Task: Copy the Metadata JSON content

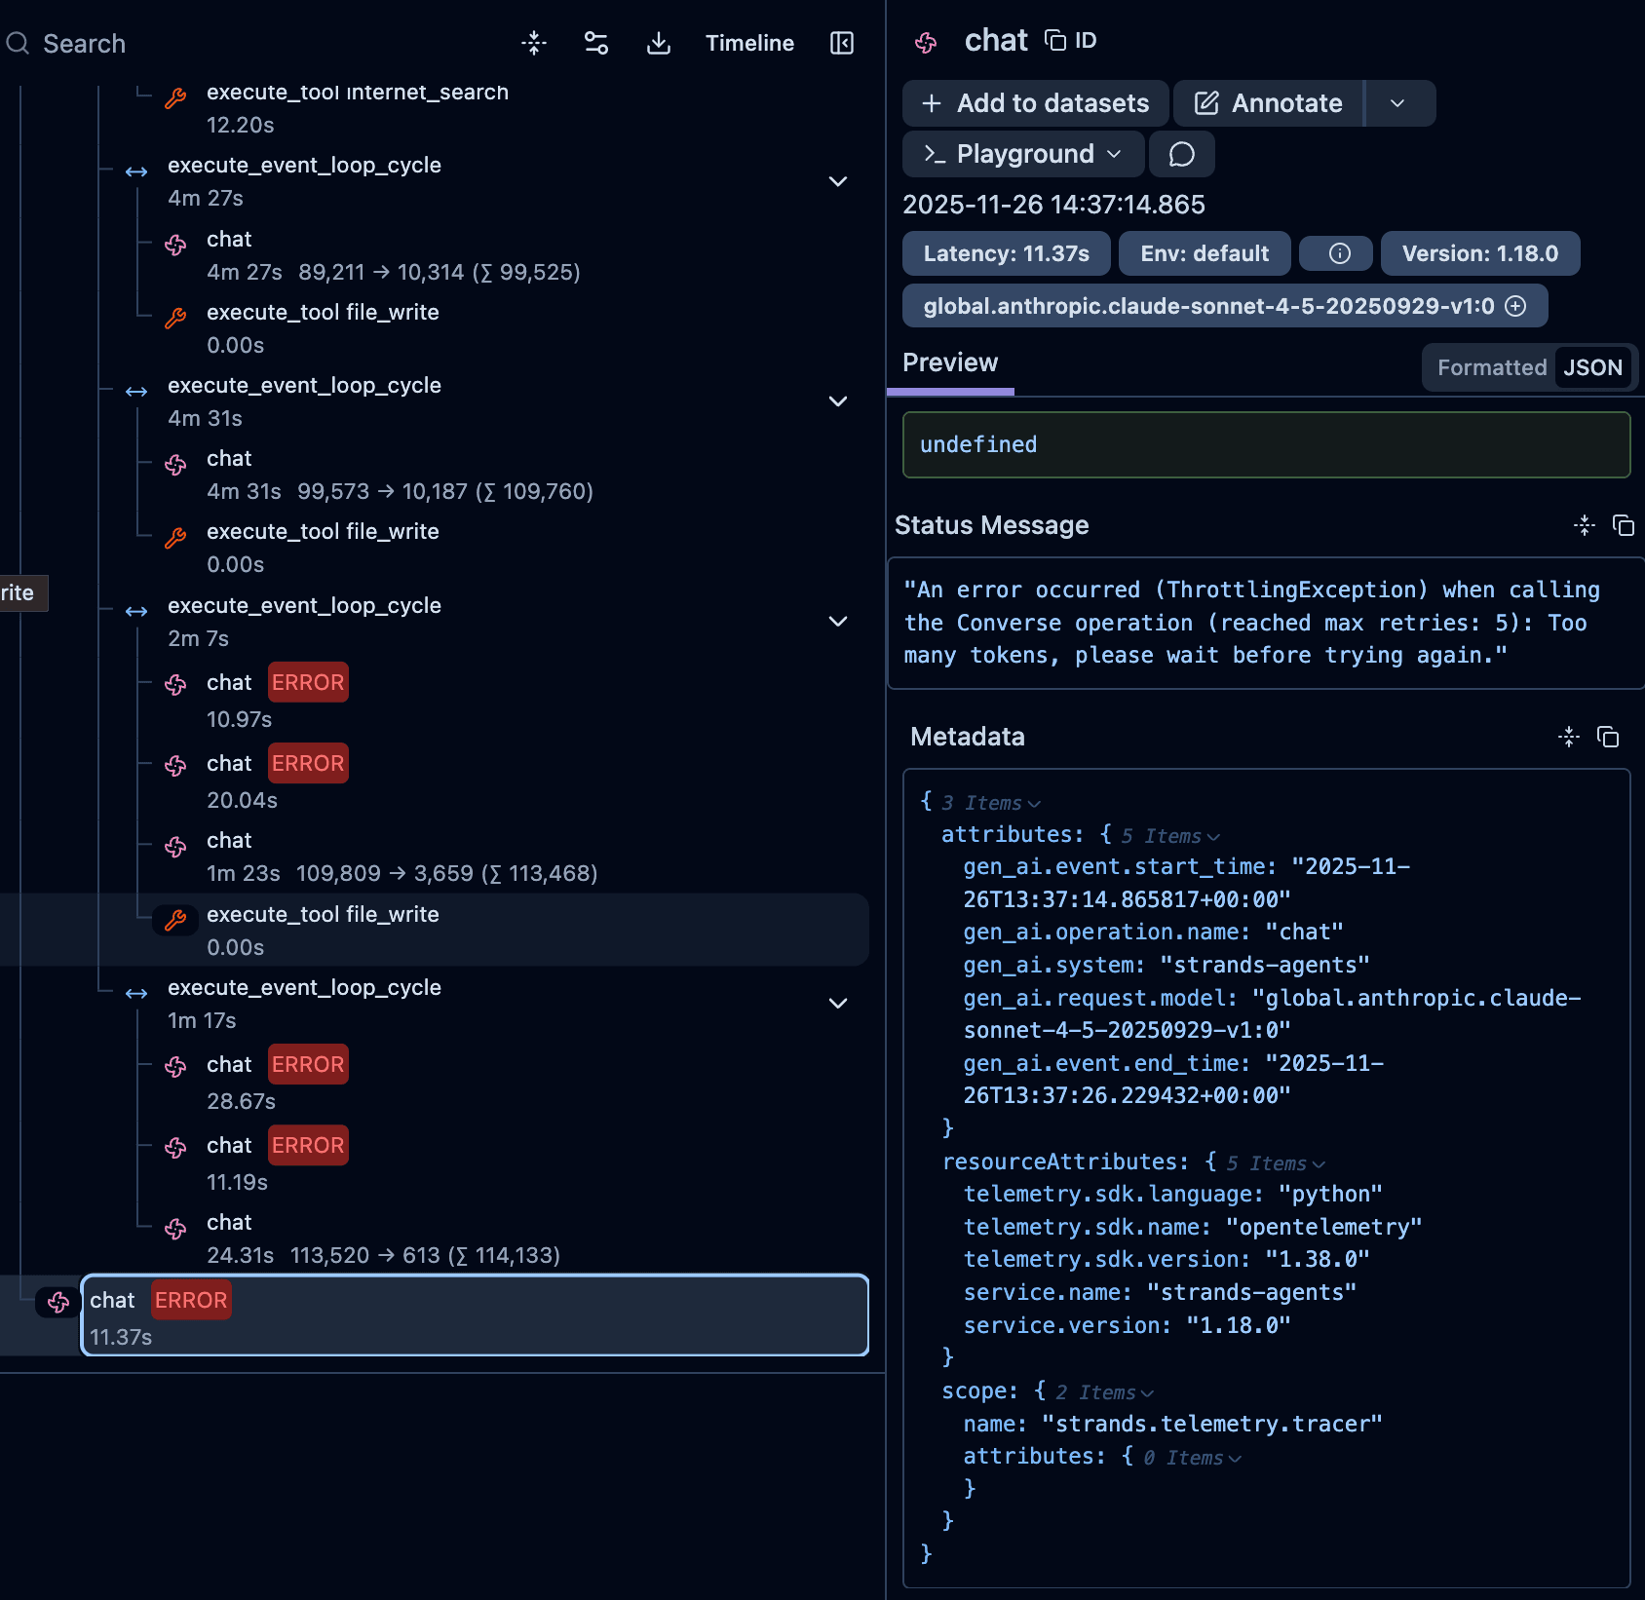Action: coord(1609,738)
